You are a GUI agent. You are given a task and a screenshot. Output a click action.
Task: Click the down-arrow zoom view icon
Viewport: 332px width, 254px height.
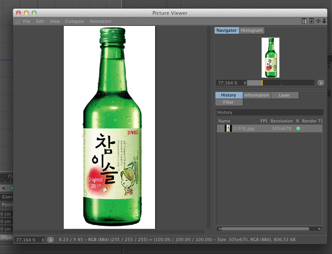click(324, 21)
